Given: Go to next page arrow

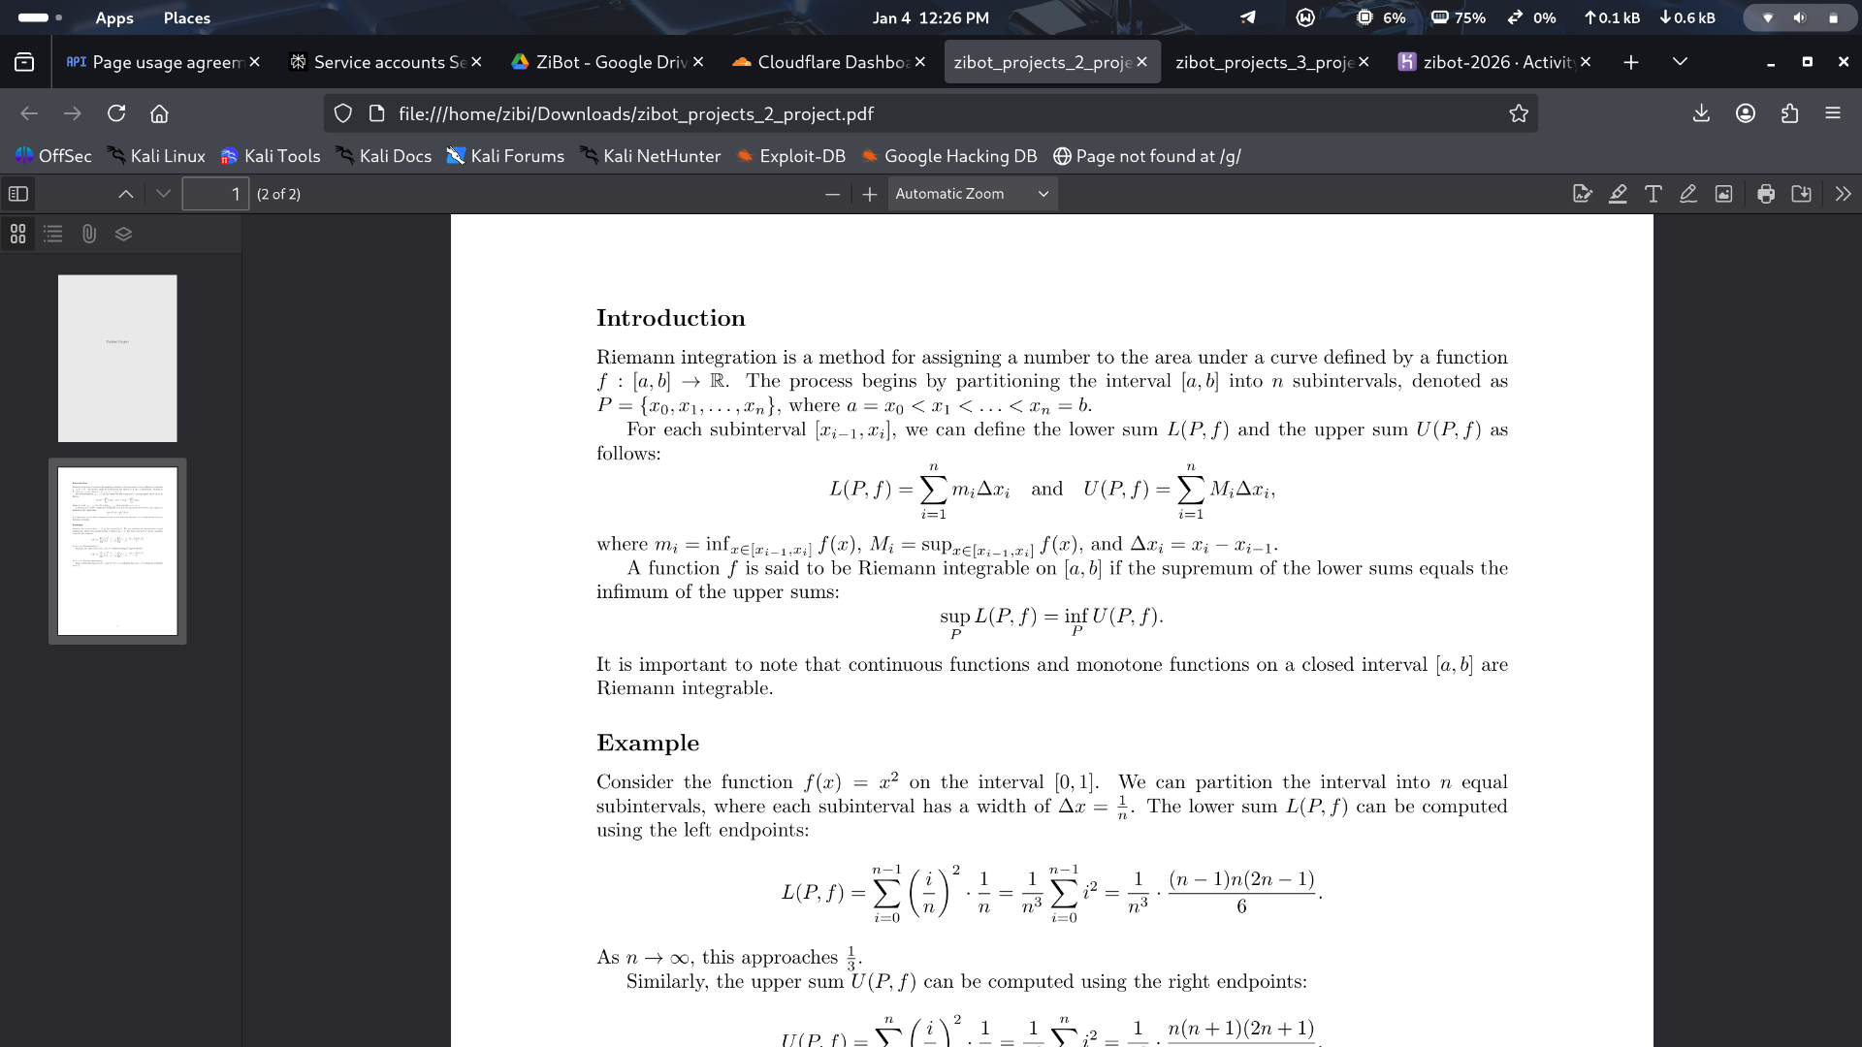Looking at the screenshot, I should pyautogui.click(x=163, y=194).
